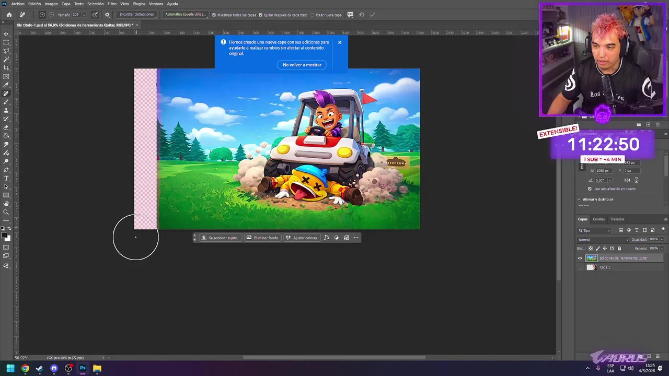
Task: Open the Opacidad percentage dropdown
Action: [x=662, y=240]
